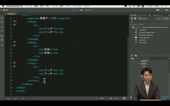
Task: Open the sync settings gear icon at top right
Action: [167, 10]
